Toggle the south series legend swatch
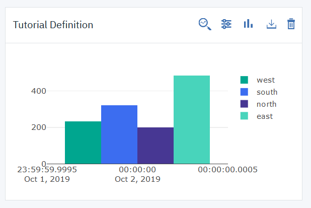311x208 pixels. [244, 92]
